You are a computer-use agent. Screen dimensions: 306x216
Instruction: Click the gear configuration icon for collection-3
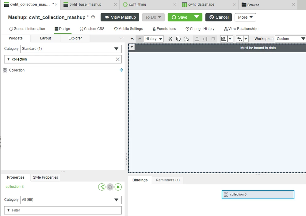(x=110, y=187)
